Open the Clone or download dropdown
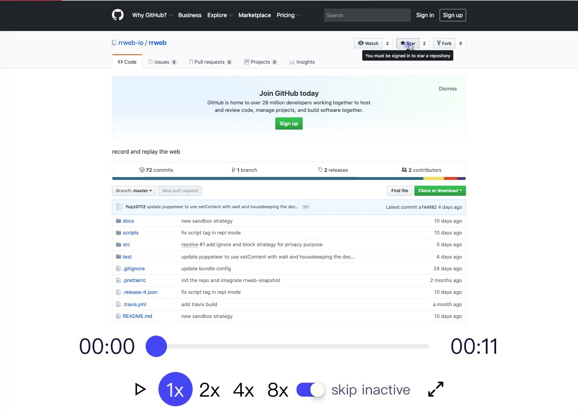Image resolution: width=578 pixels, height=410 pixels. point(440,191)
